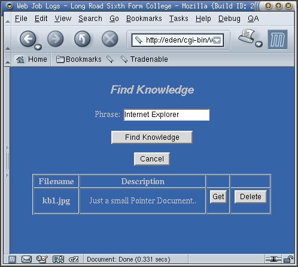Click the Get button for kb1.jpg
Viewport: 298px width, 267px height.
coord(218,197)
